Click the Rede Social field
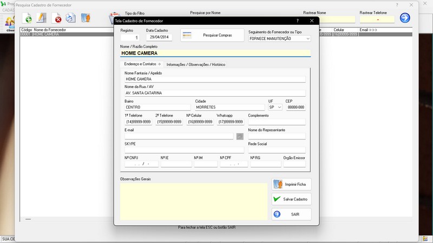This screenshot has height=243, width=433. click(x=277, y=150)
